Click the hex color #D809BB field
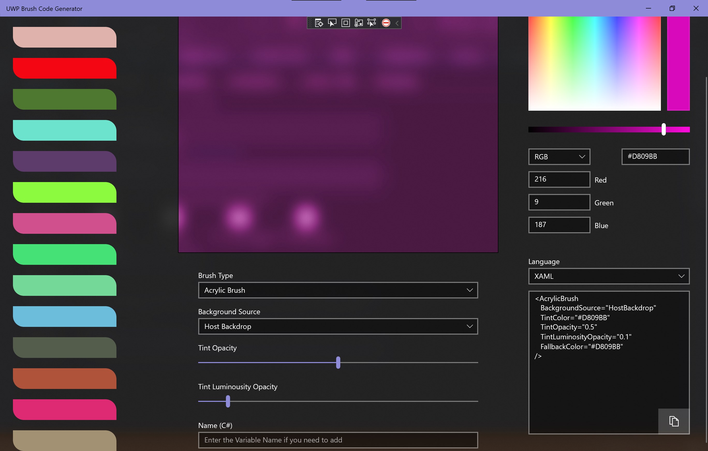The height and width of the screenshot is (451, 708). pyautogui.click(x=655, y=157)
